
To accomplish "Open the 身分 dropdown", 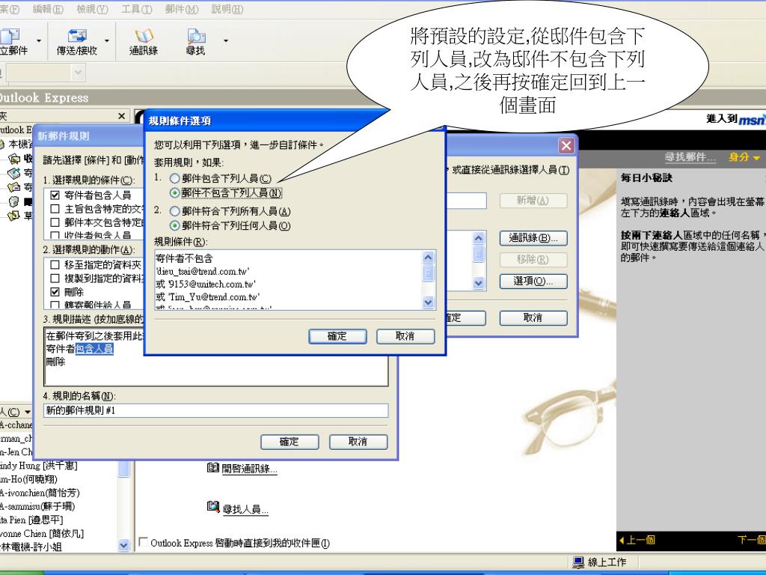I will [x=744, y=157].
